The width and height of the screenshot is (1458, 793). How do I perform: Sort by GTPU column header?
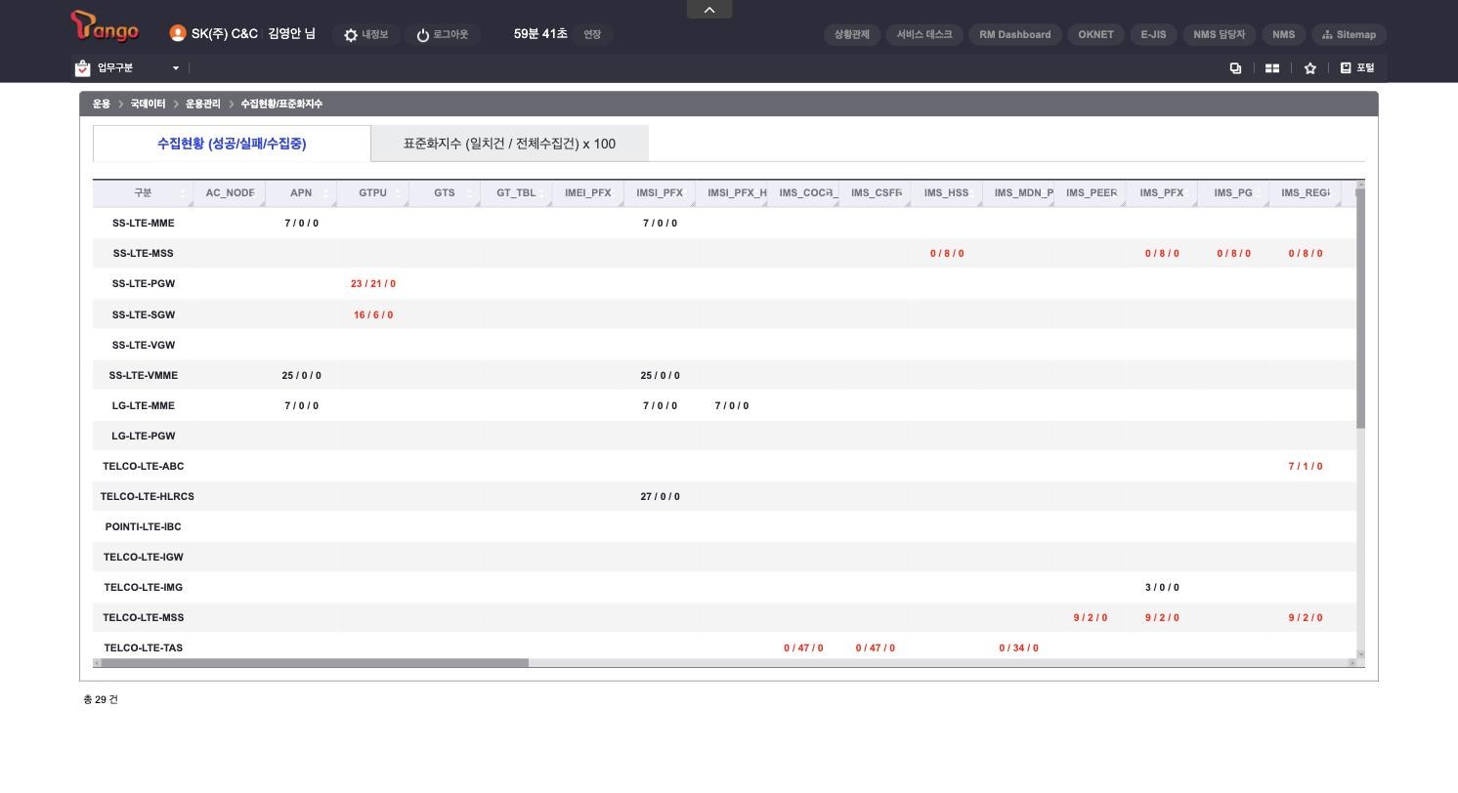[372, 193]
